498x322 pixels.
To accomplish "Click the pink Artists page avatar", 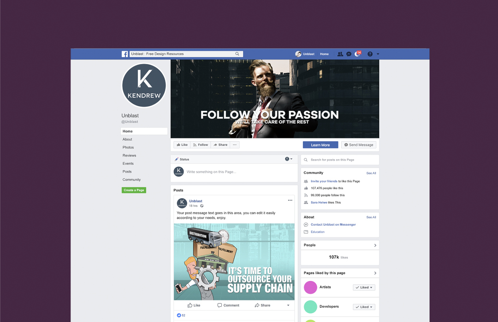I will (x=310, y=287).
